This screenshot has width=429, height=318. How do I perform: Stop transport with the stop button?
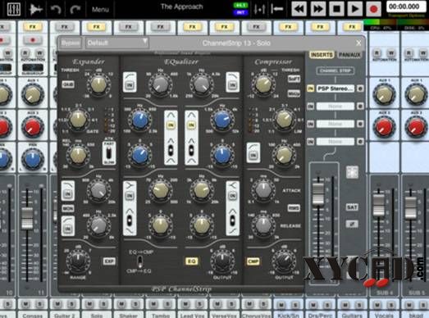(336, 9)
